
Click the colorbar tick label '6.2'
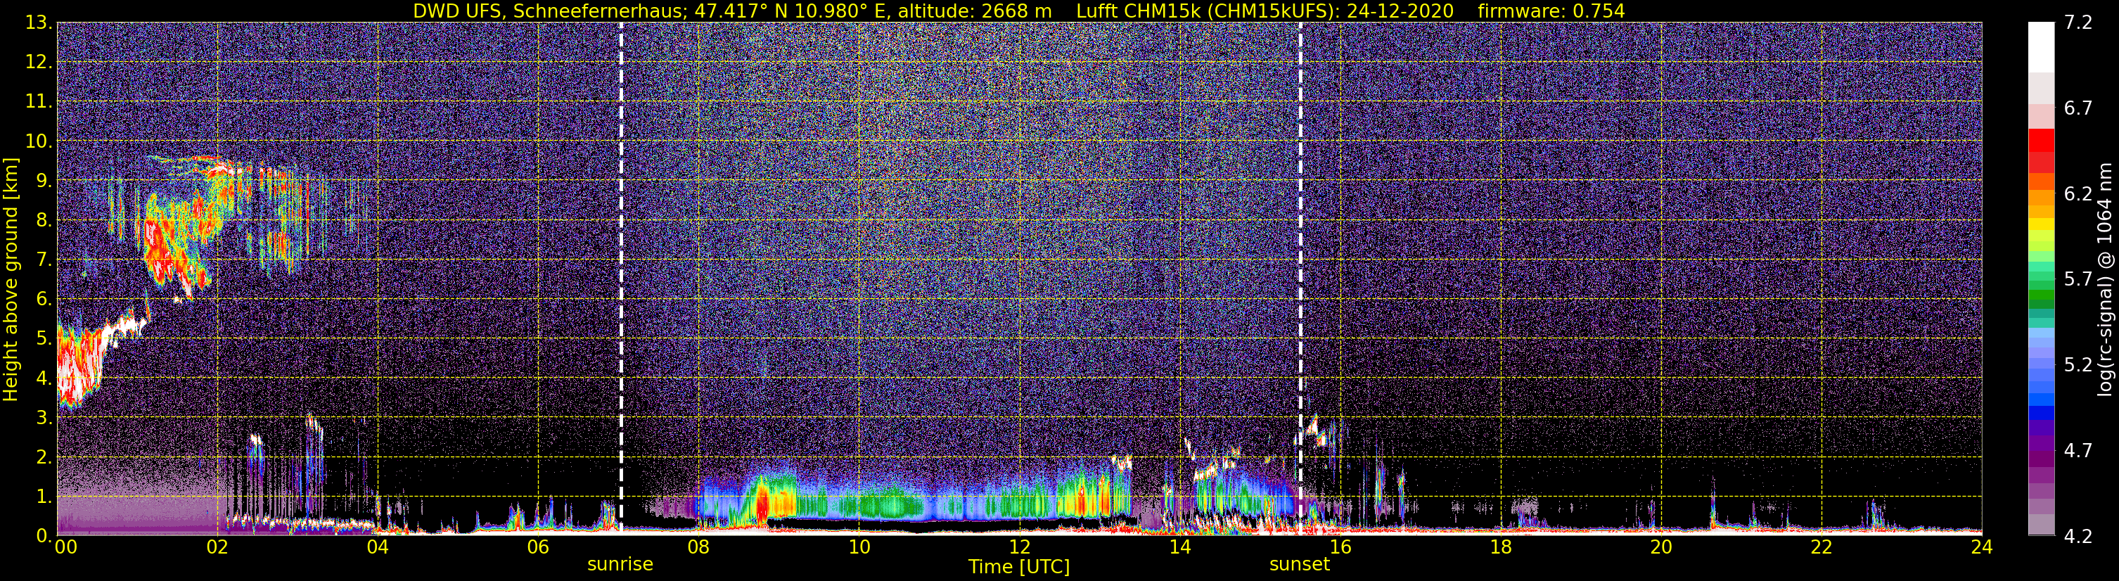click(2079, 194)
